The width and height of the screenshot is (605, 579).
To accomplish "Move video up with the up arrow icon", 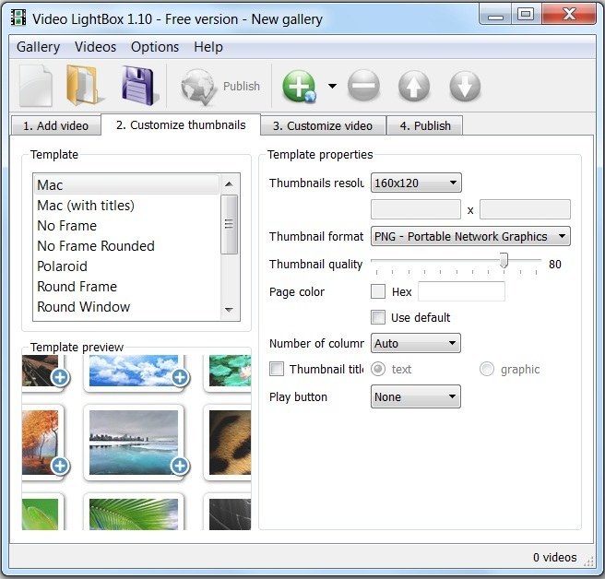I will point(413,86).
